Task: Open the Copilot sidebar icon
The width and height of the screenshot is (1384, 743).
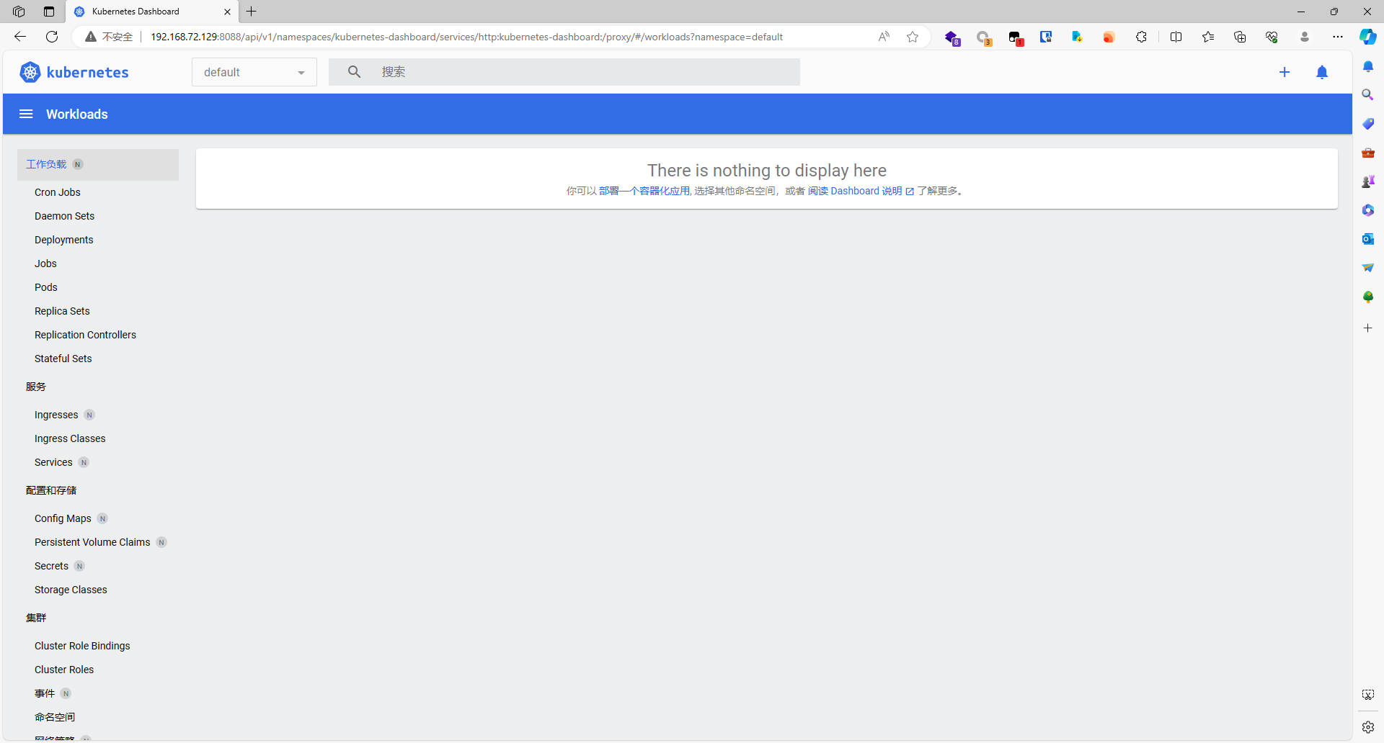Action: [1367, 37]
